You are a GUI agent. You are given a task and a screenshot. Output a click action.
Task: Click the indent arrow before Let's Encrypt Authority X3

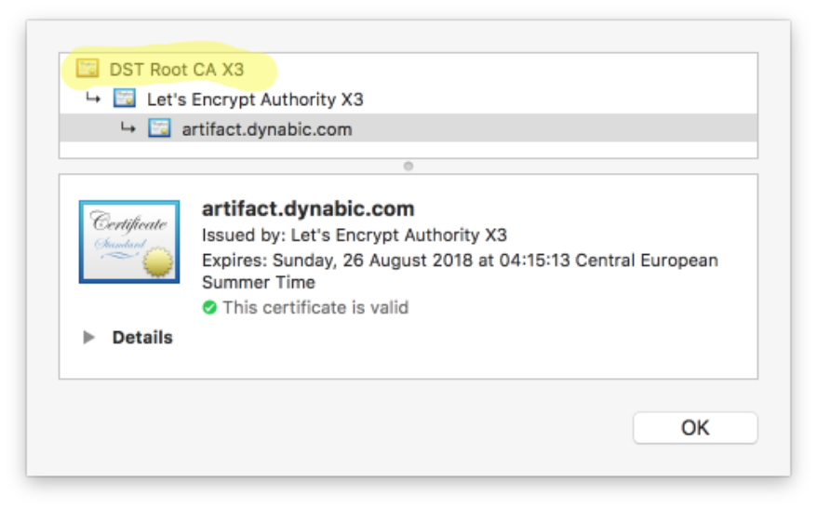click(93, 98)
